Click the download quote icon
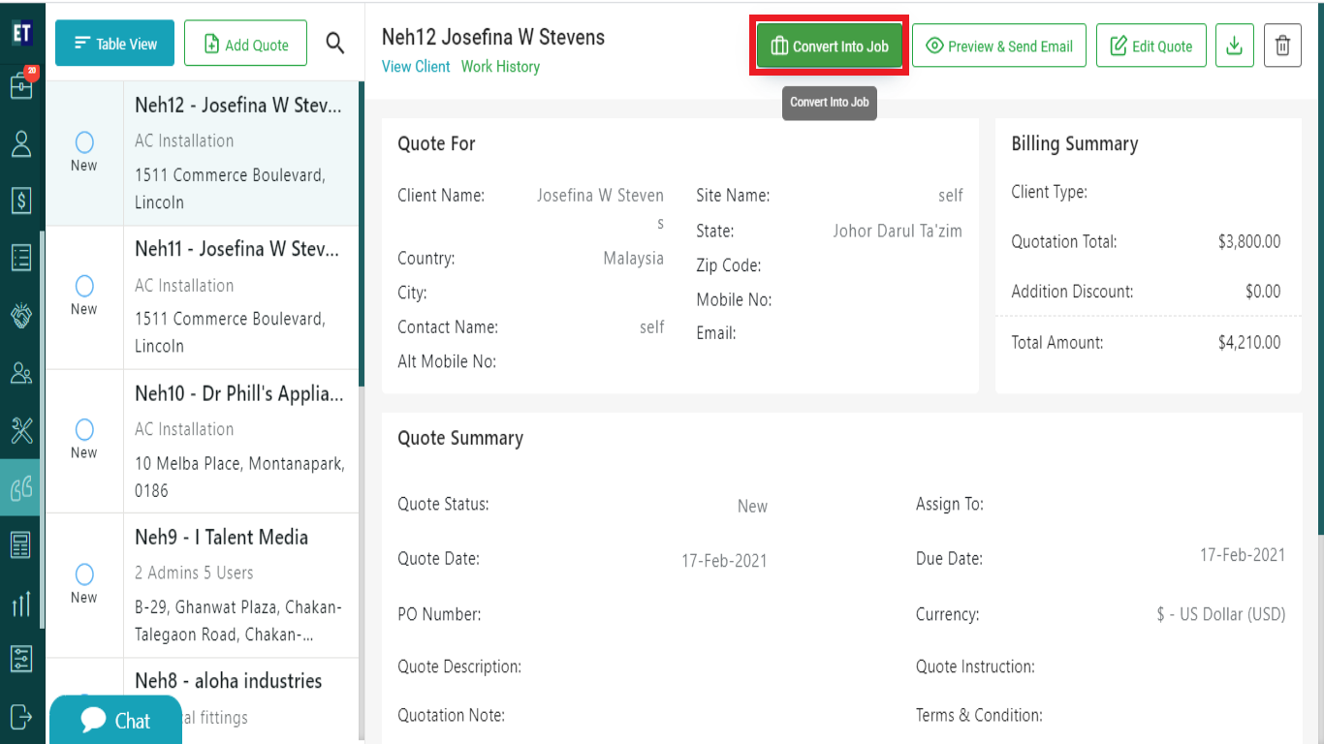 click(x=1234, y=46)
